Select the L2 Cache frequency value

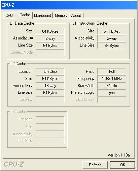pyautogui.click(x=112, y=79)
